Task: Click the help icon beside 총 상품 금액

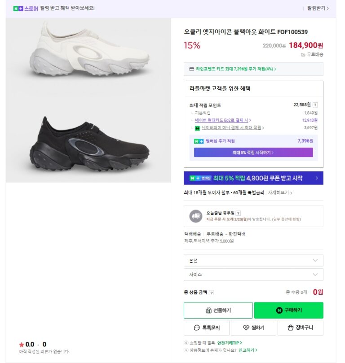Action: [x=212, y=293]
